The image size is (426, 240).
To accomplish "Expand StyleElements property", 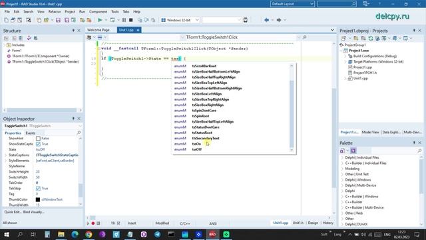I will pyautogui.click(x=6, y=161).
